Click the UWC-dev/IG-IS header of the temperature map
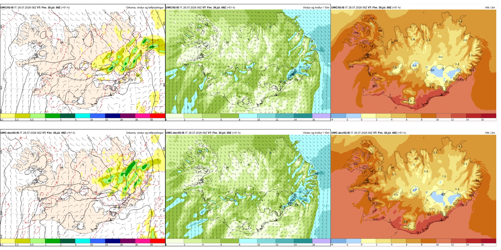The image size is (501, 250). pyautogui.click(x=368, y=133)
